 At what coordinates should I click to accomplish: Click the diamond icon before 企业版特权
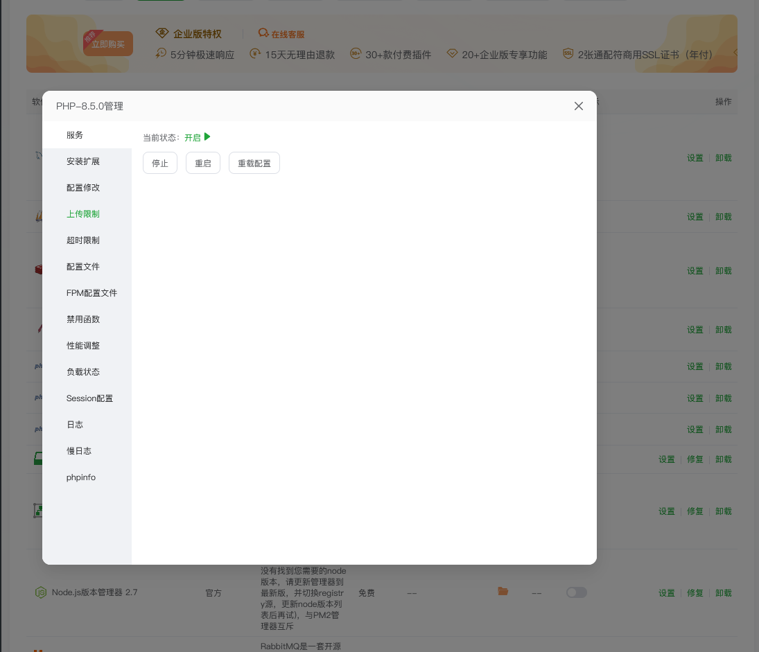[x=162, y=32]
